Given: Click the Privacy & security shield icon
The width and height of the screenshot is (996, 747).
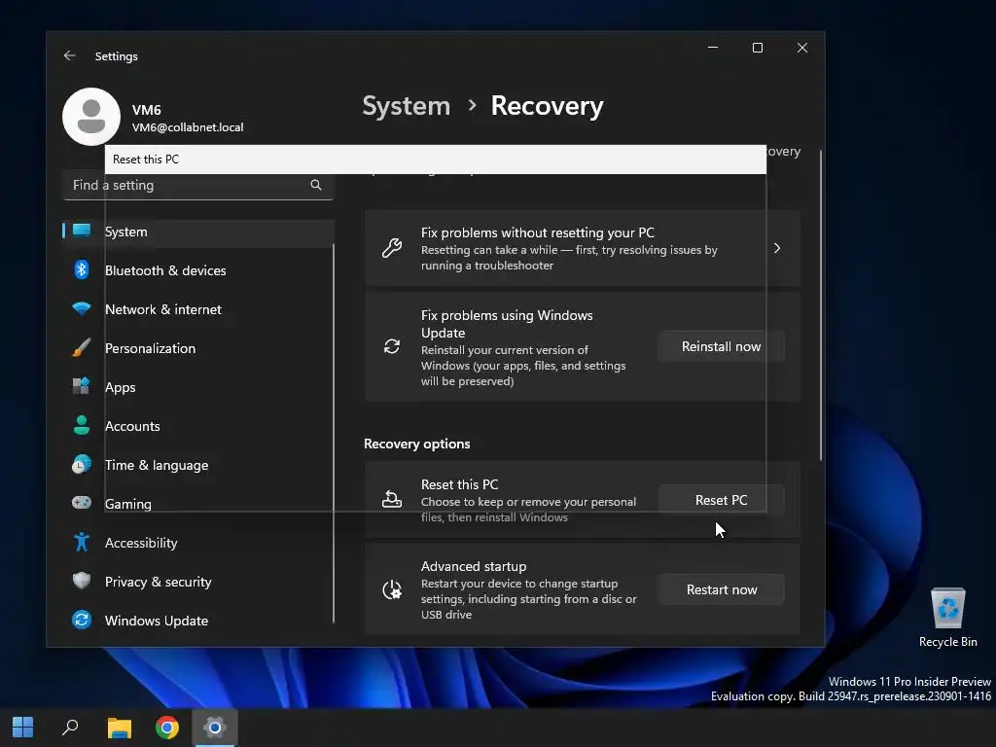Looking at the screenshot, I should [82, 582].
